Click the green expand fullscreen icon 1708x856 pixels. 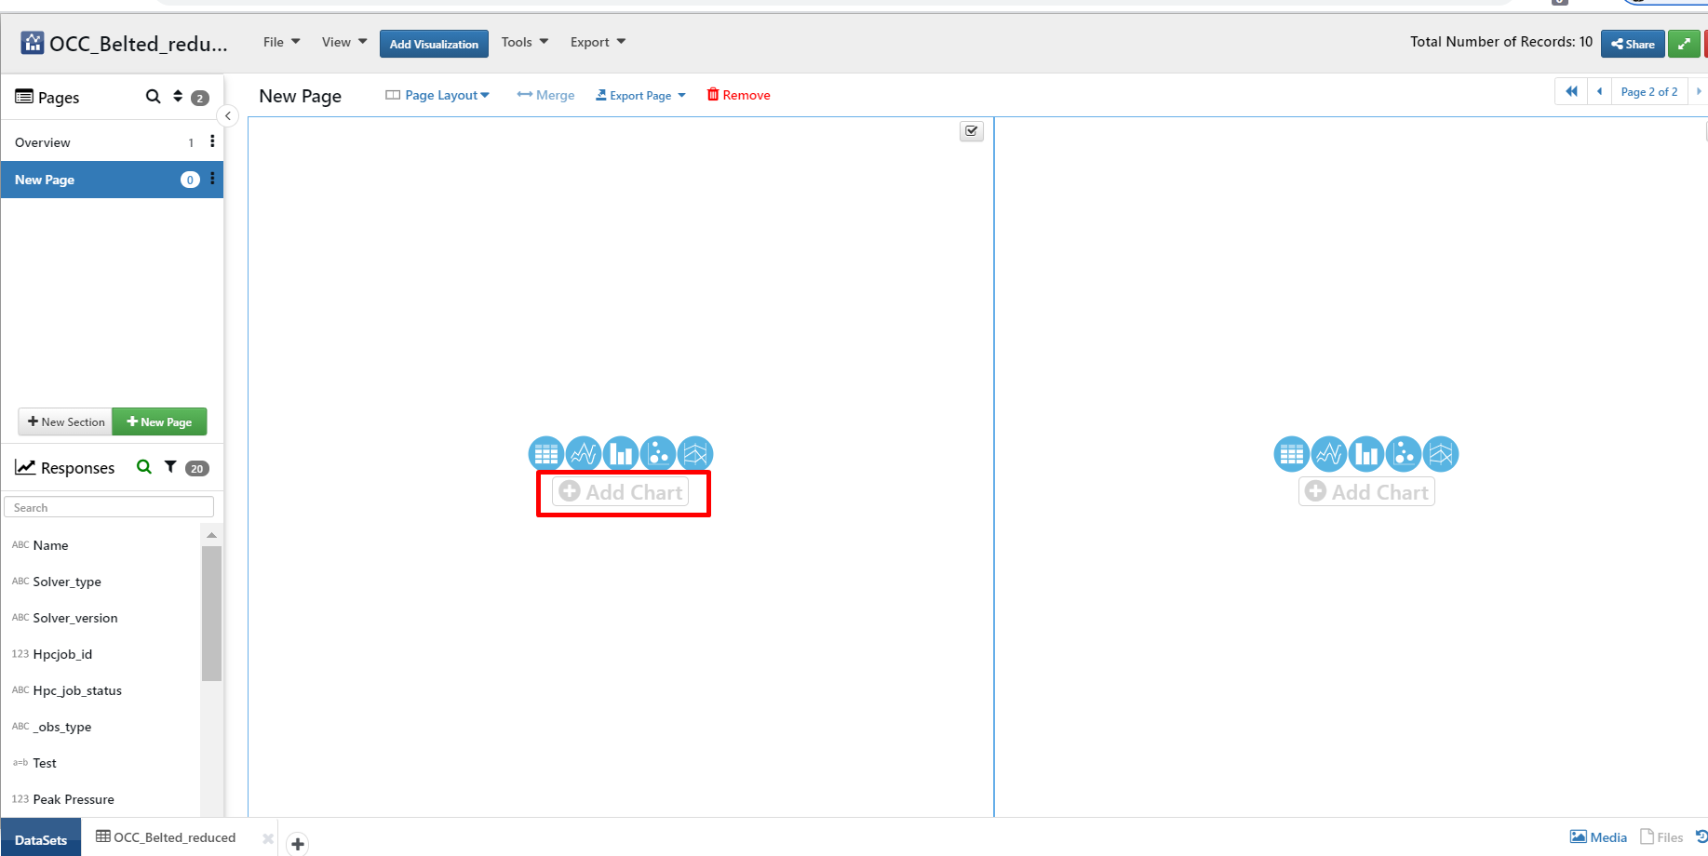point(1683,44)
